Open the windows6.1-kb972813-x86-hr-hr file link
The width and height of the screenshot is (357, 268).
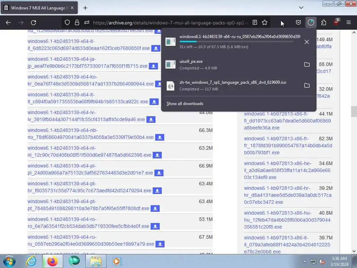point(288,195)
